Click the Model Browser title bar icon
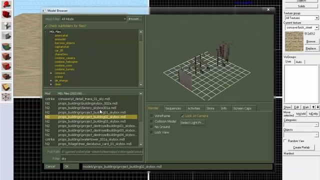Viewport: 320px width, 180px height. pyautogui.click(x=43, y=10)
